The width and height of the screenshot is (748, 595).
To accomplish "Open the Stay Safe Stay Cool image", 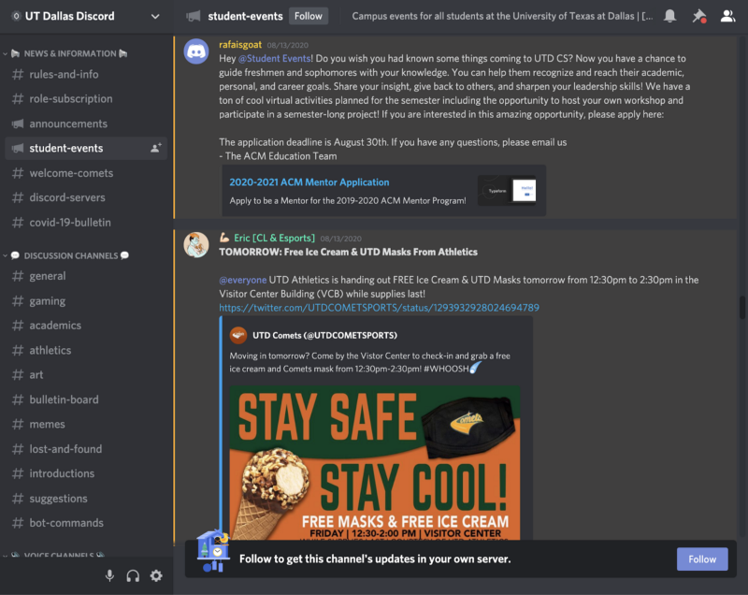I will click(x=375, y=463).
